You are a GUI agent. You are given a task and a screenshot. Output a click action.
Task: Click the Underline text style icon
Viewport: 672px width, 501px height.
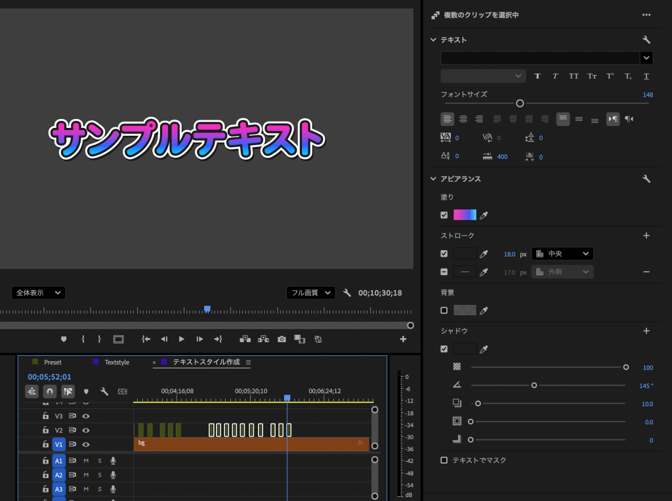pos(646,76)
